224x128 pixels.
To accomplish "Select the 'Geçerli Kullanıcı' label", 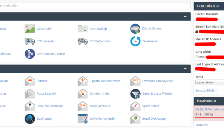I will (x=207, y=14).
